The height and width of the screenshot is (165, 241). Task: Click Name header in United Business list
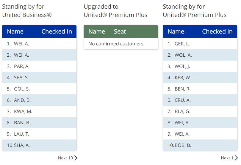[x=15, y=31]
